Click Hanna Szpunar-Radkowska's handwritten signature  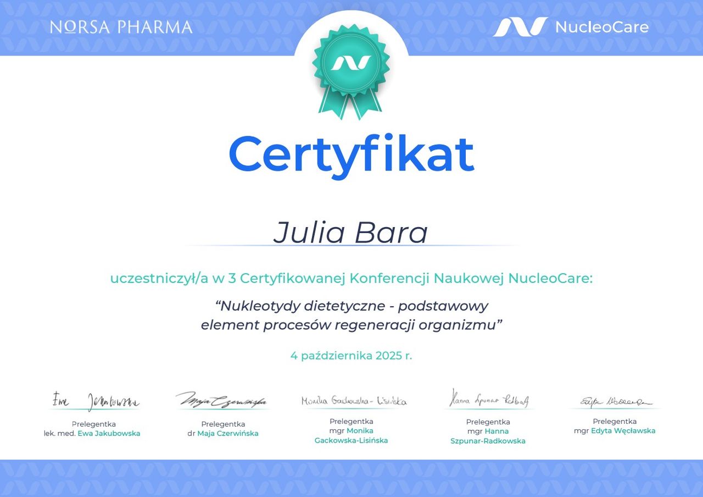pos(489,400)
